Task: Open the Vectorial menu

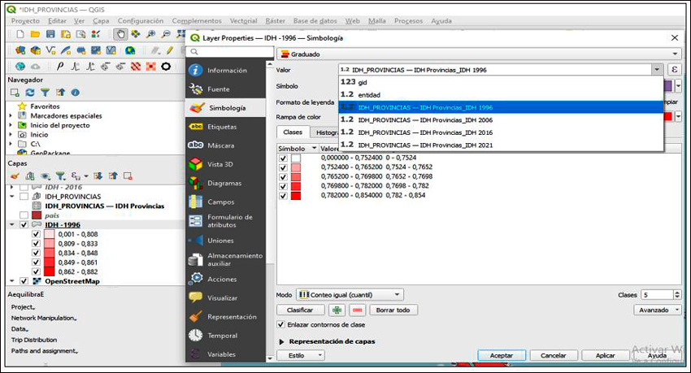Action: [243, 20]
